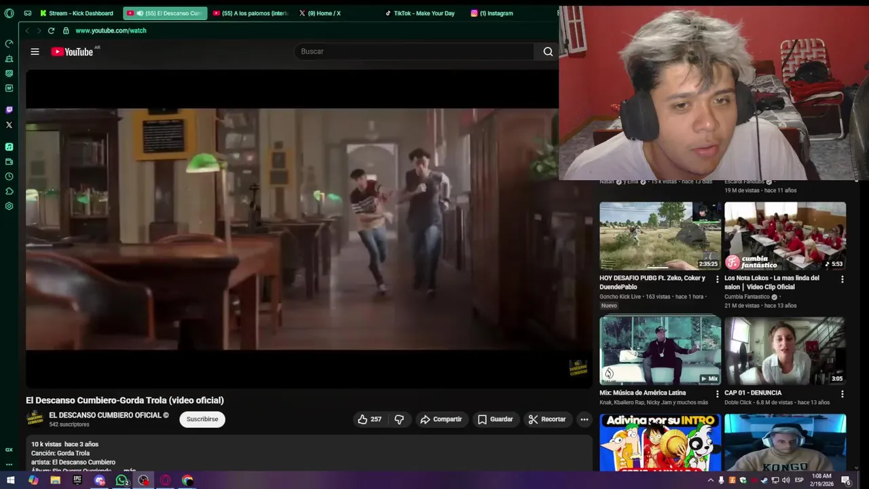
Task: Show hidden system tray icons
Action: click(x=711, y=480)
